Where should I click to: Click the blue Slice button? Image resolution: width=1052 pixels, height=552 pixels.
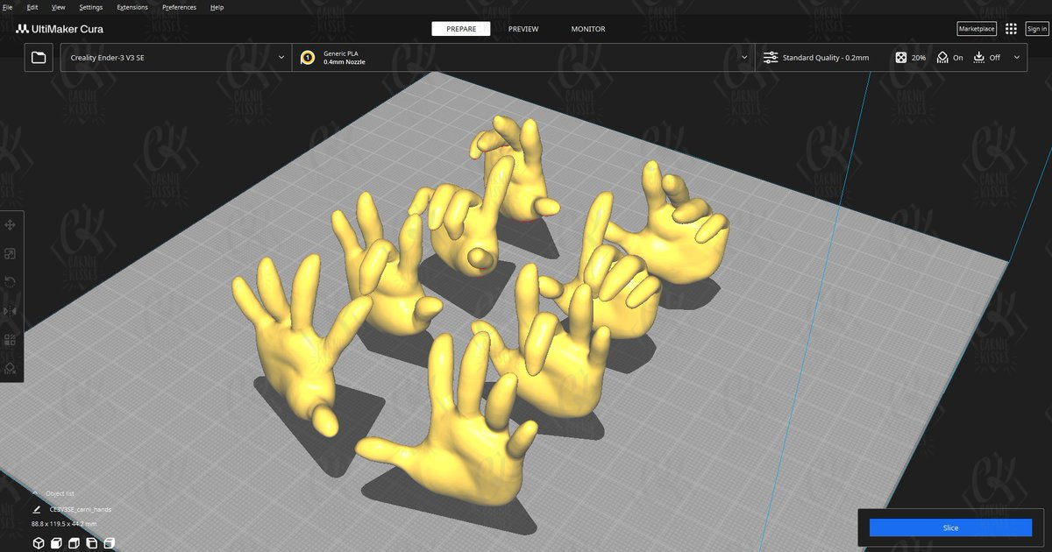(950, 527)
